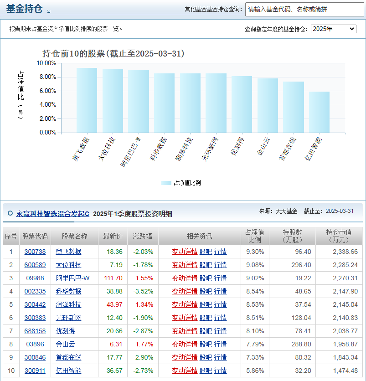Click the 金山云 bar in chart
366x381 pixels.
pos(268,105)
